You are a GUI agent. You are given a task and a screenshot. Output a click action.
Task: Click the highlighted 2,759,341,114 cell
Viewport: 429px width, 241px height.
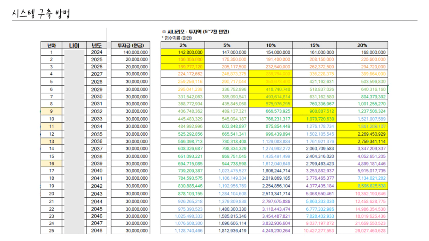coord(362,141)
